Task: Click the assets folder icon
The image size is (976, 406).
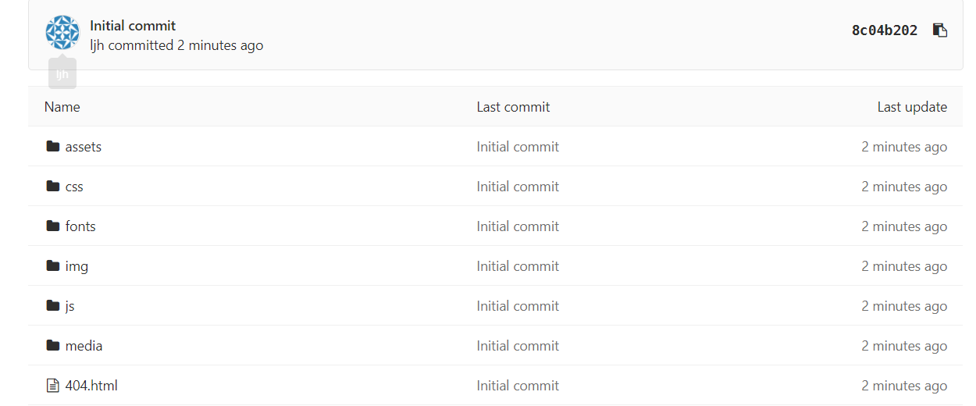Action: (x=53, y=146)
